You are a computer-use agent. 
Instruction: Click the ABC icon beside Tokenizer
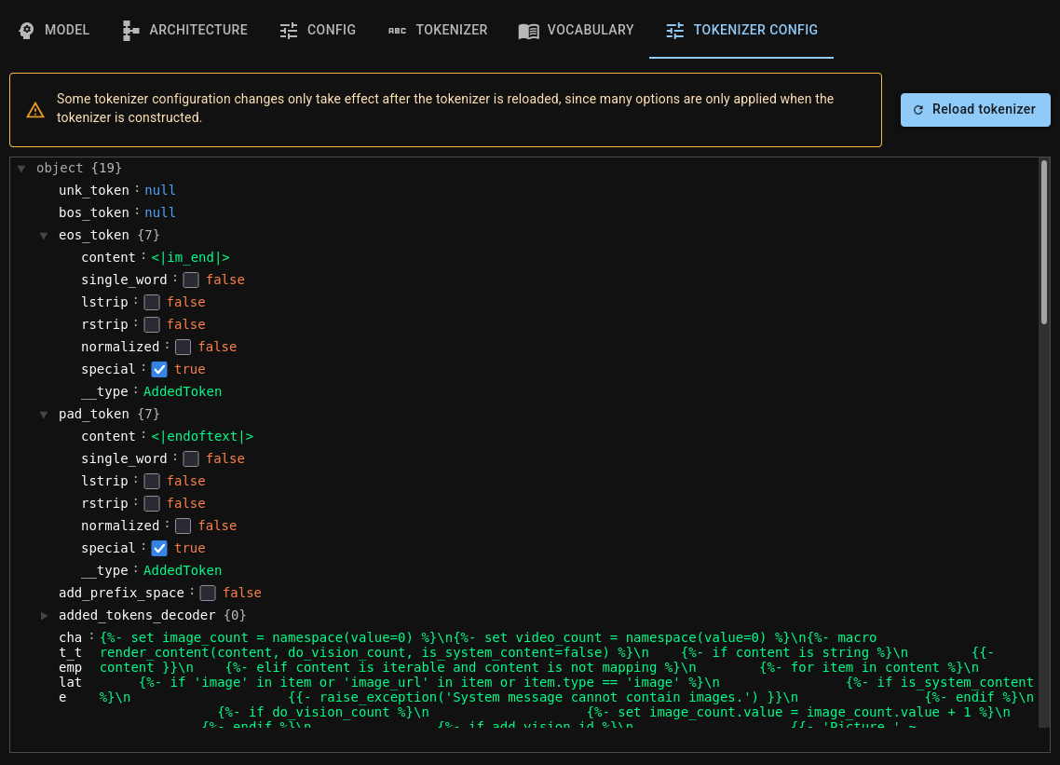point(397,31)
